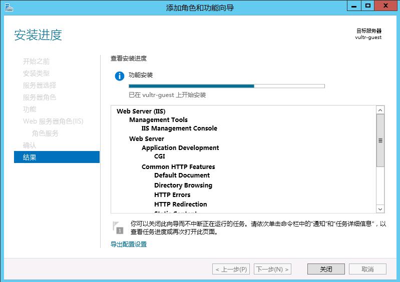Viewport: 400px width, 282px height.
Task: Select the 服务器角色 step
Action: (x=39, y=97)
